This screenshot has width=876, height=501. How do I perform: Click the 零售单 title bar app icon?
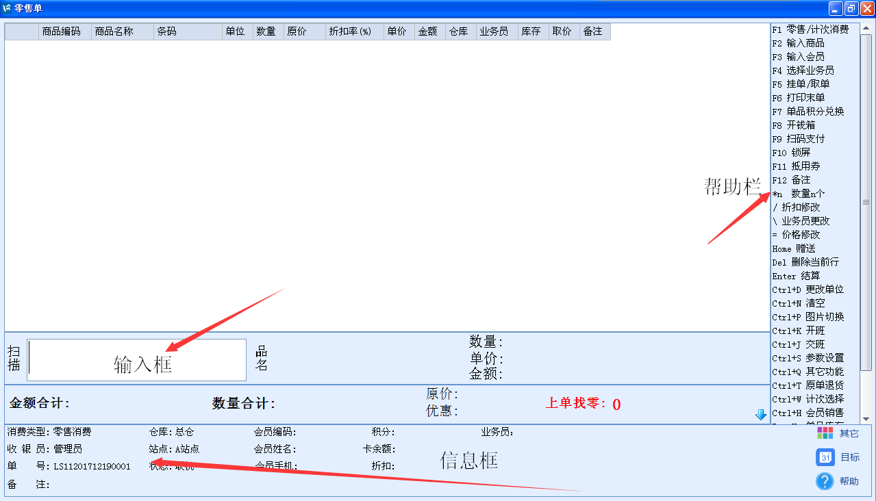pos(7,8)
